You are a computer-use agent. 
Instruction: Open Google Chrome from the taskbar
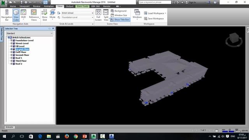coord(76,136)
